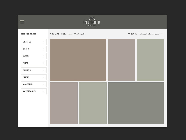Expand the Shoes plus icon
The image size is (186, 140).
pyautogui.click(x=44, y=77)
